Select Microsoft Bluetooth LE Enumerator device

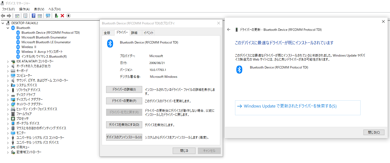[x=46, y=42]
